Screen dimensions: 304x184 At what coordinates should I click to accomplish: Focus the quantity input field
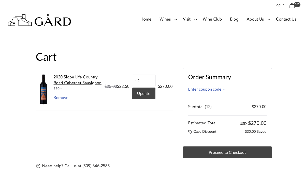(143, 81)
